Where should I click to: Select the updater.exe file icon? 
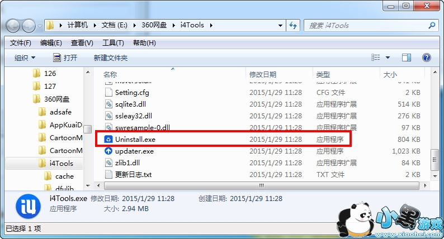pos(108,151)
